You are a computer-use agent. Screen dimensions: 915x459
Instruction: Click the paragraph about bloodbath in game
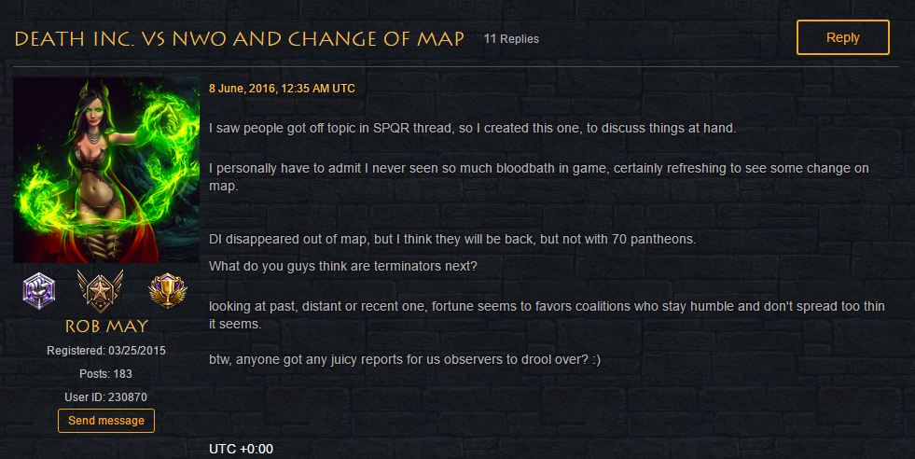539,177
